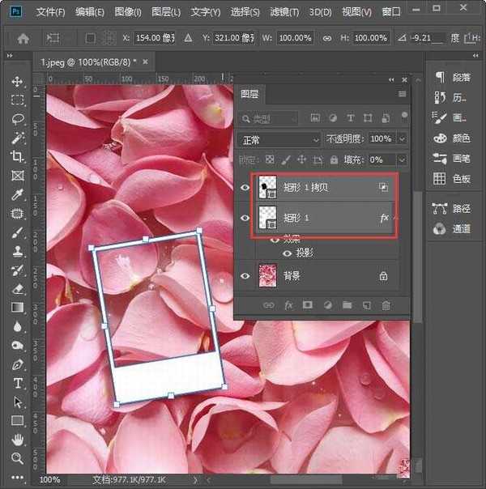Open the 图像(I) menu
The width and height of the screenshot is (486, 489).
(128, 12)
